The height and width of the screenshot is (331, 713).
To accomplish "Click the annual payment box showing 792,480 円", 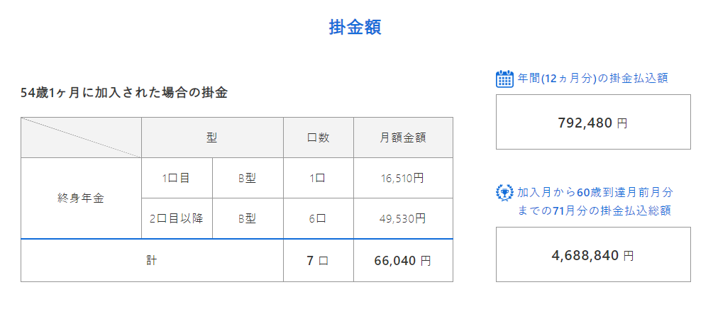I will pos(593,122).
